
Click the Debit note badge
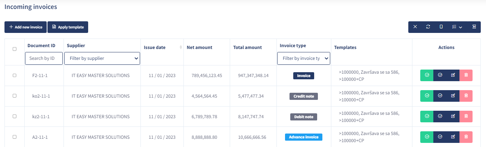304,117
